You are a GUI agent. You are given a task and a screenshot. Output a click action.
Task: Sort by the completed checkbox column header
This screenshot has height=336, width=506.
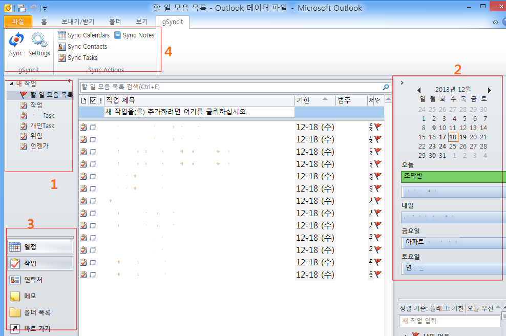pos(93,100)
